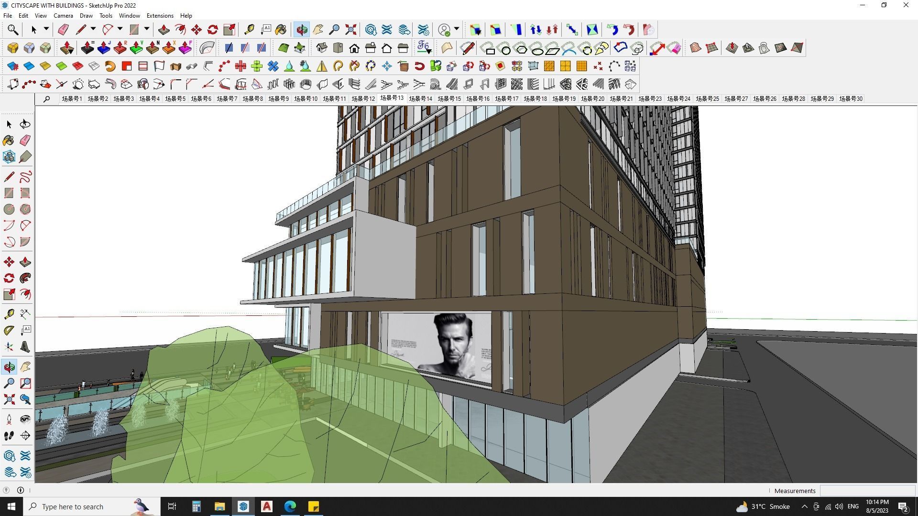Select the Protractor tool
Viewport: 918px width, 516px height.
point(9,331)
